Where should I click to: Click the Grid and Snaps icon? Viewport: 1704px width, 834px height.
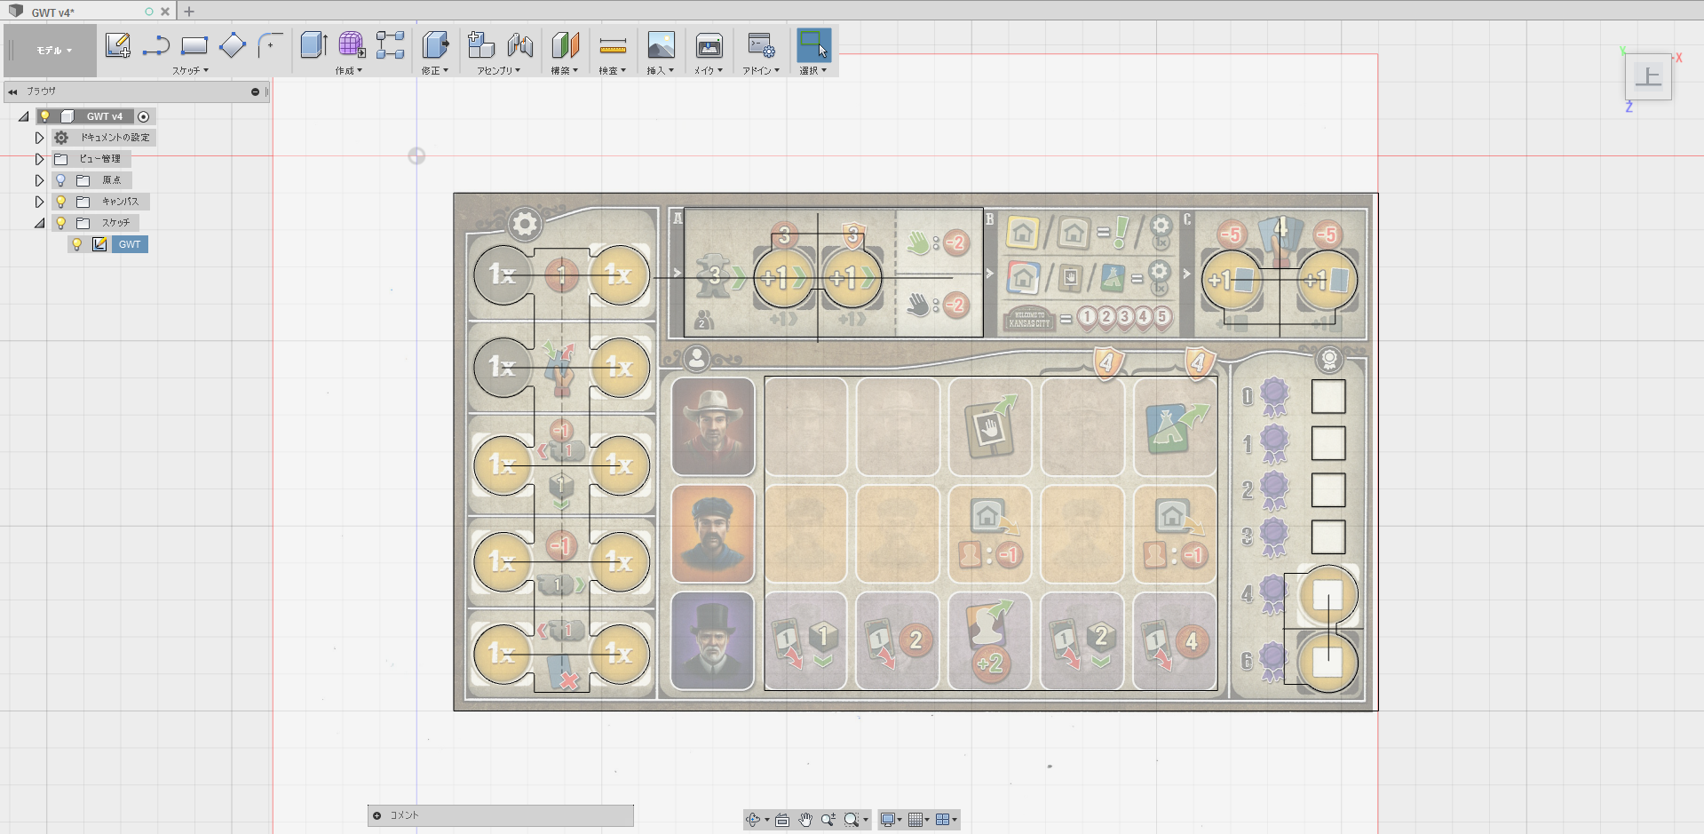coord(915,820)
